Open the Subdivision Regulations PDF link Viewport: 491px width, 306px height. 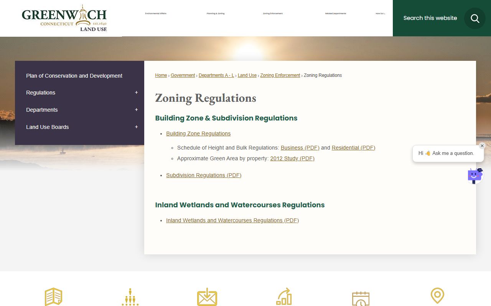(204, 175)
